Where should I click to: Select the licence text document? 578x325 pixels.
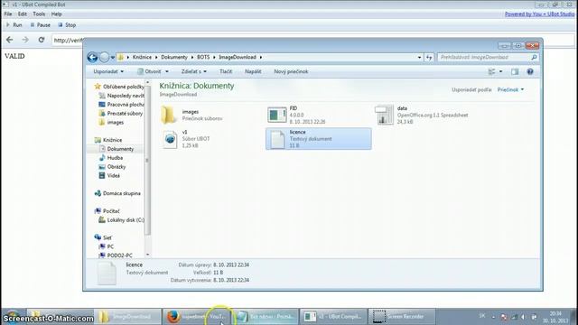pyautogui.click(x=319, y=139)
